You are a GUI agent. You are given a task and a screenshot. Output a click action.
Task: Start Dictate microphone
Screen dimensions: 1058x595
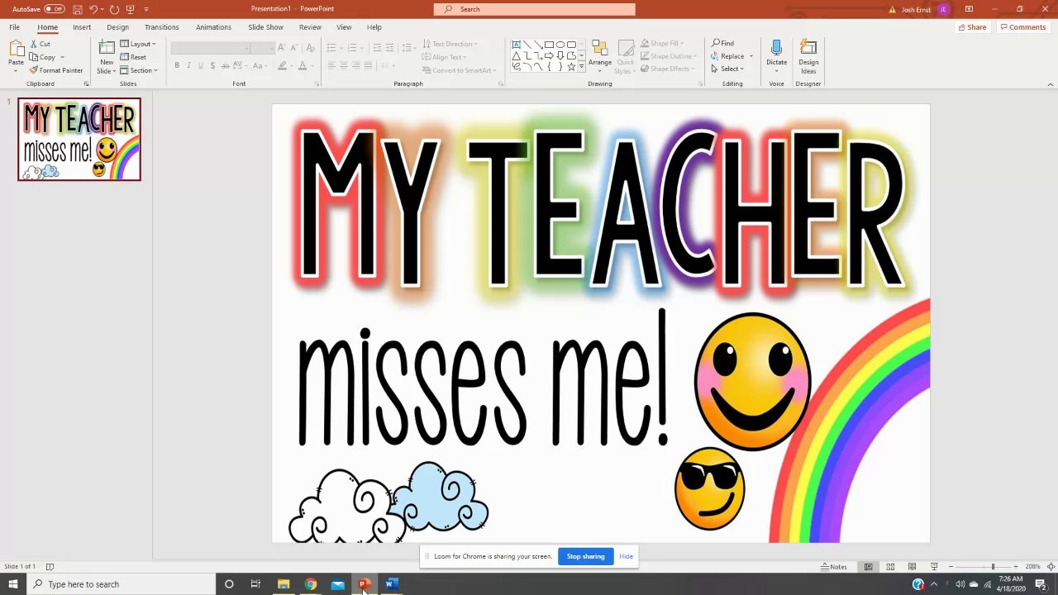[x=776, y=55]
